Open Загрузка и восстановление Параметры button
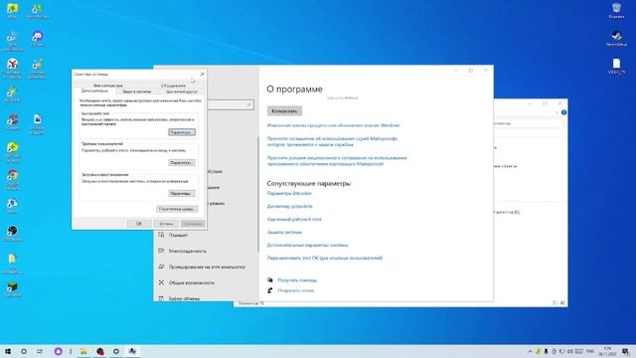The image size is (636, 358). click(182, 194)
